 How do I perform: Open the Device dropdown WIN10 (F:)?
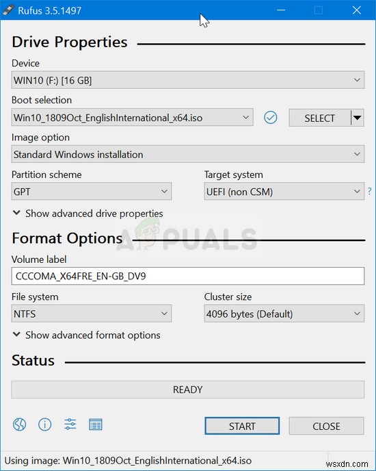coord(188,80)
